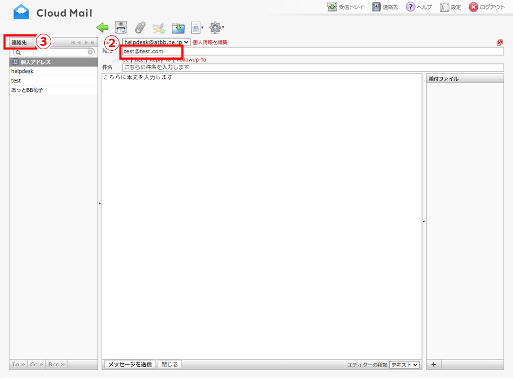Open 受信トレイ inbox from top menu

345,7
